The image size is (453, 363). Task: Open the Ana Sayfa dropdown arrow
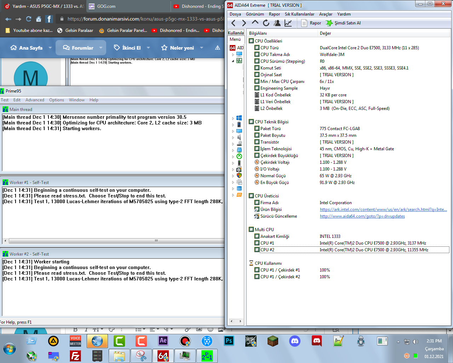50,48
